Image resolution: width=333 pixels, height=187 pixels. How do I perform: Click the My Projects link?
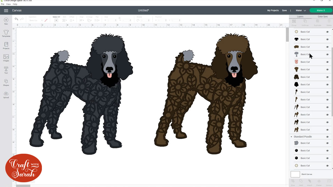pos(273,11)
